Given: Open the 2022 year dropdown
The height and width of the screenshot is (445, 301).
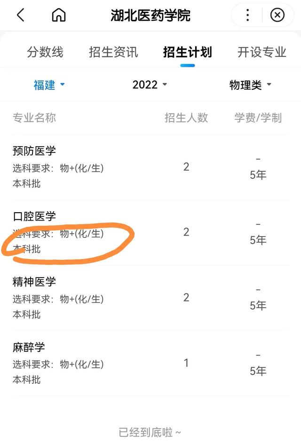Looking at the screenshot, I should click(x=150, y=85).
